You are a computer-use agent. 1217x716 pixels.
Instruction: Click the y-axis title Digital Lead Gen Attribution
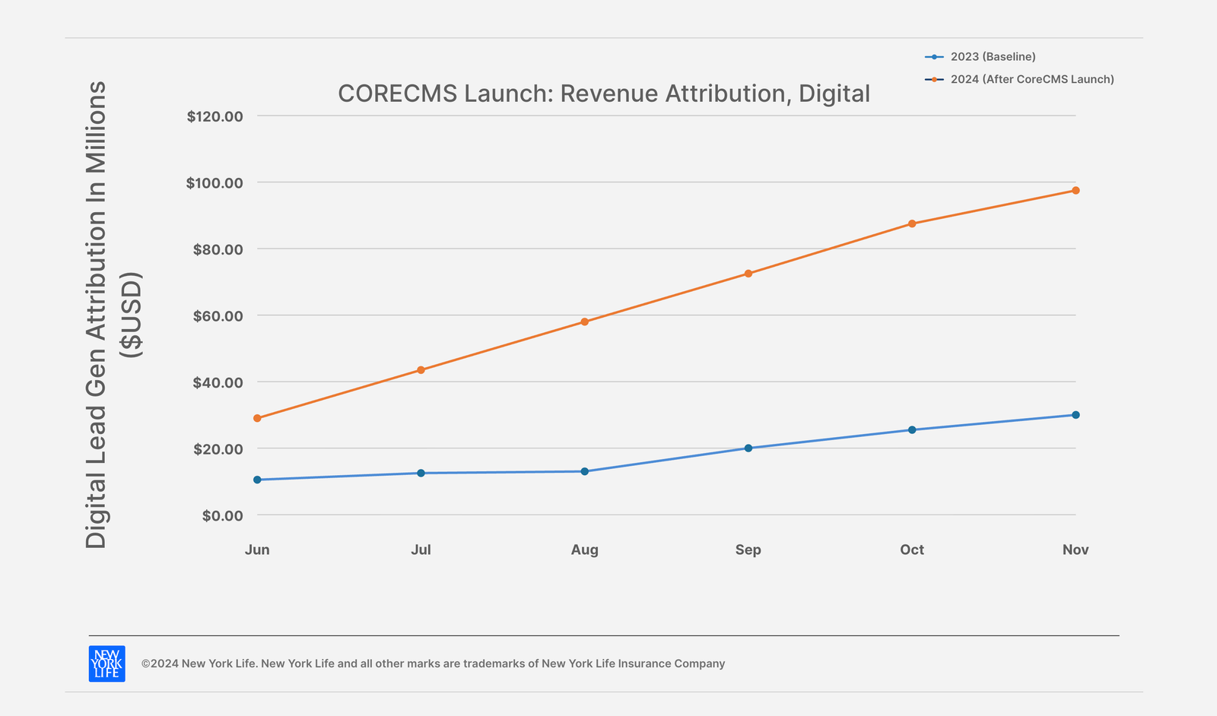coord(113,315)
